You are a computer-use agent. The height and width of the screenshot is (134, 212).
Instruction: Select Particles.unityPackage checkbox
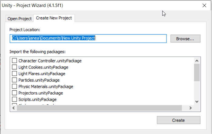point(15,80)
